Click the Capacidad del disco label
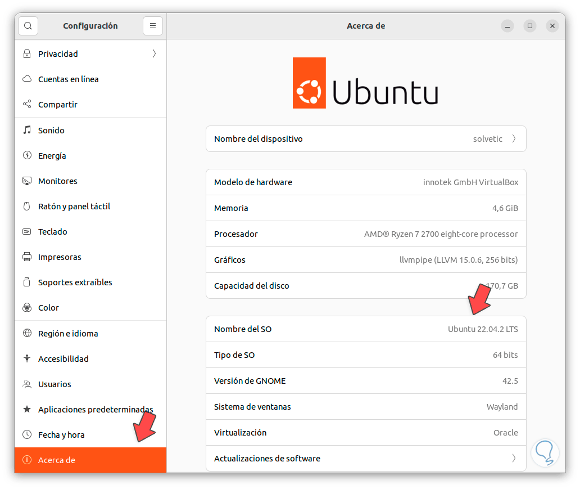Image resolution: width=580 pixels, height=489 pixels. (x=252, y=286)
